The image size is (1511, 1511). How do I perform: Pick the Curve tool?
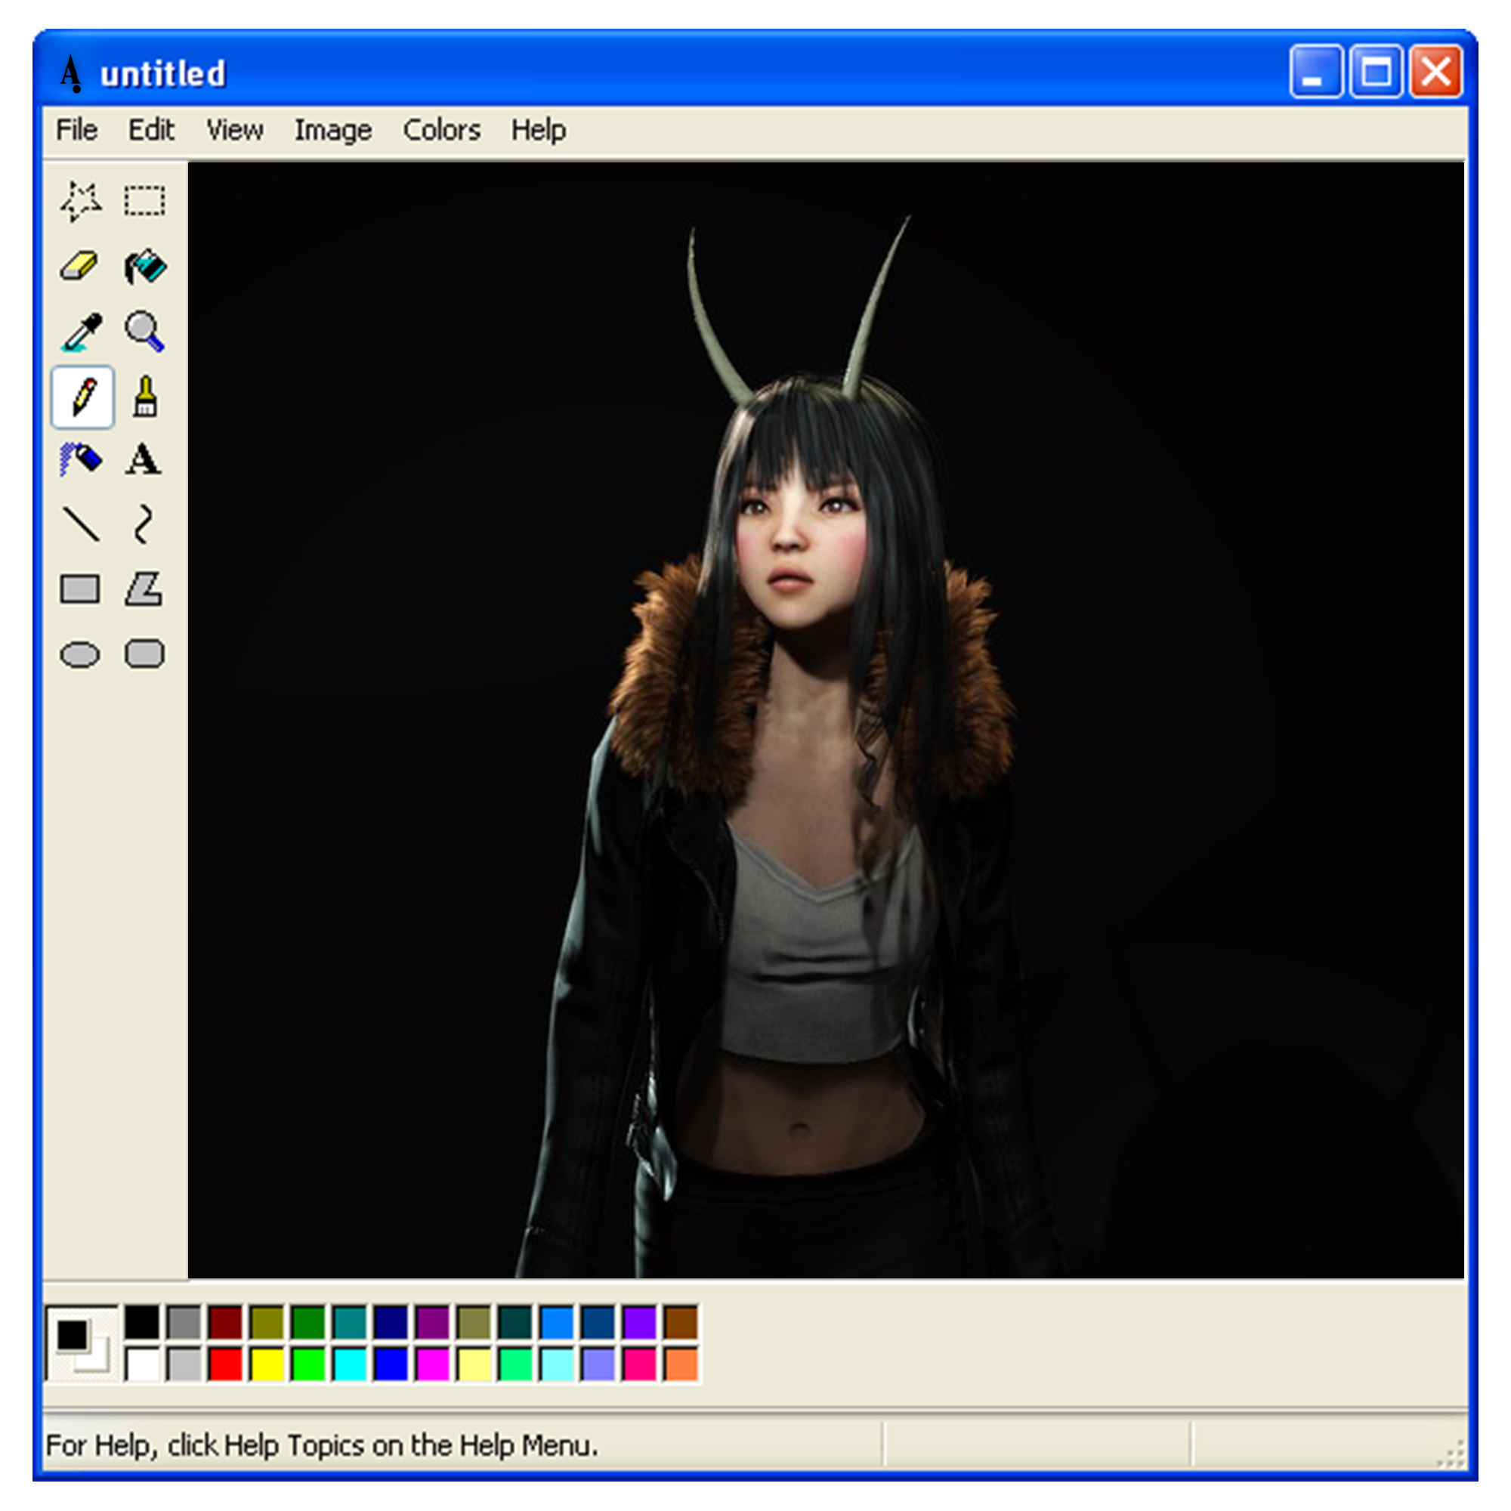(145, 524)
